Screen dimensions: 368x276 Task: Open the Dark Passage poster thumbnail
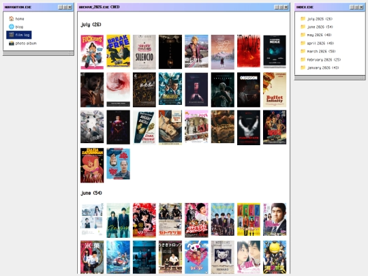144,127
